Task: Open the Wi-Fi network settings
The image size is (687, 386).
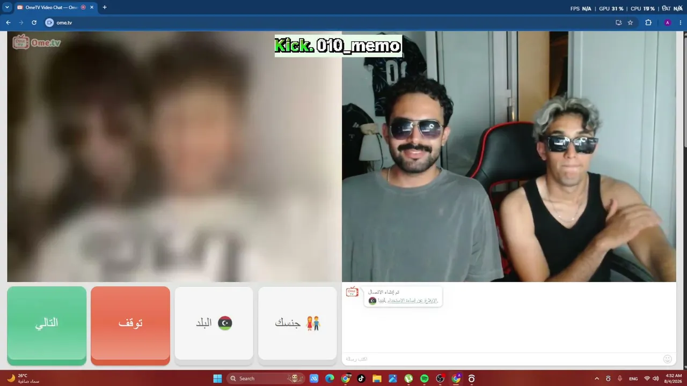Action: click(x=647, y=378)
